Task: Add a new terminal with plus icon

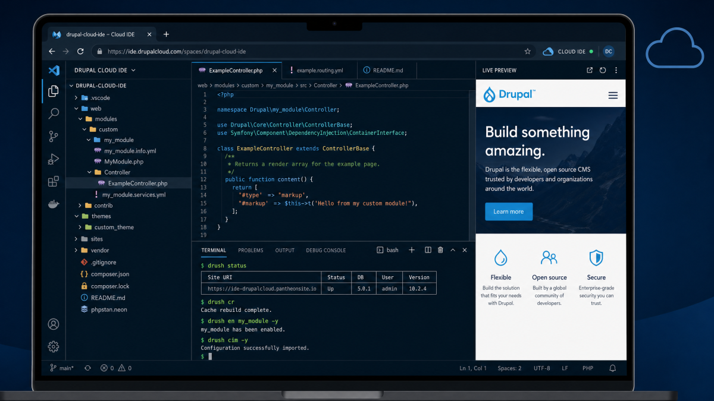Action: 412,250
